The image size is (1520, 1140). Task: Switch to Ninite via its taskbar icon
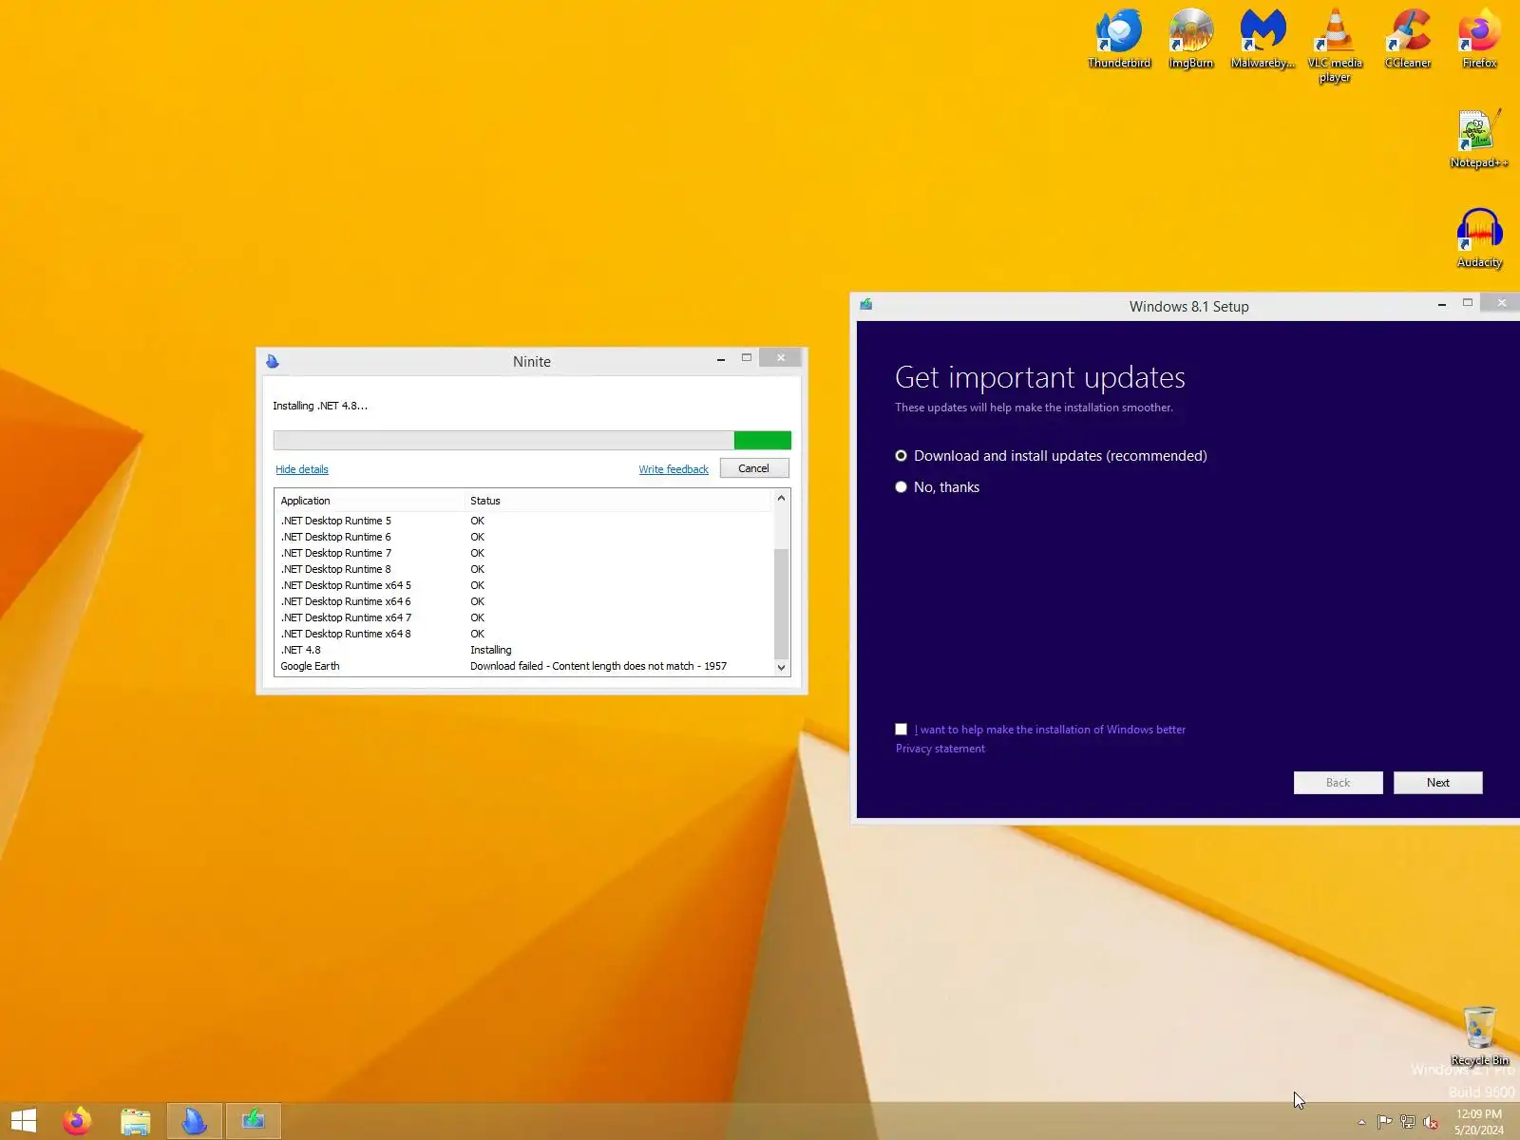pyautogui.click(x=195, y=1121)
